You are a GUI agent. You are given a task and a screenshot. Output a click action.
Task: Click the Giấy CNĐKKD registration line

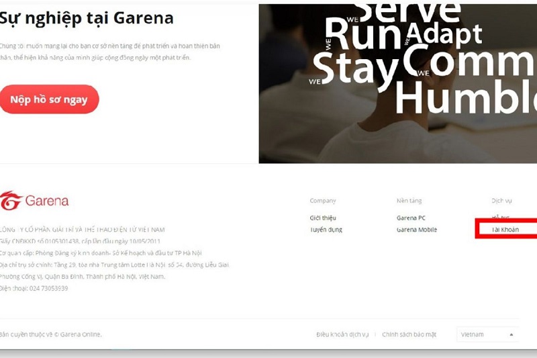click(x=80, y=241)
